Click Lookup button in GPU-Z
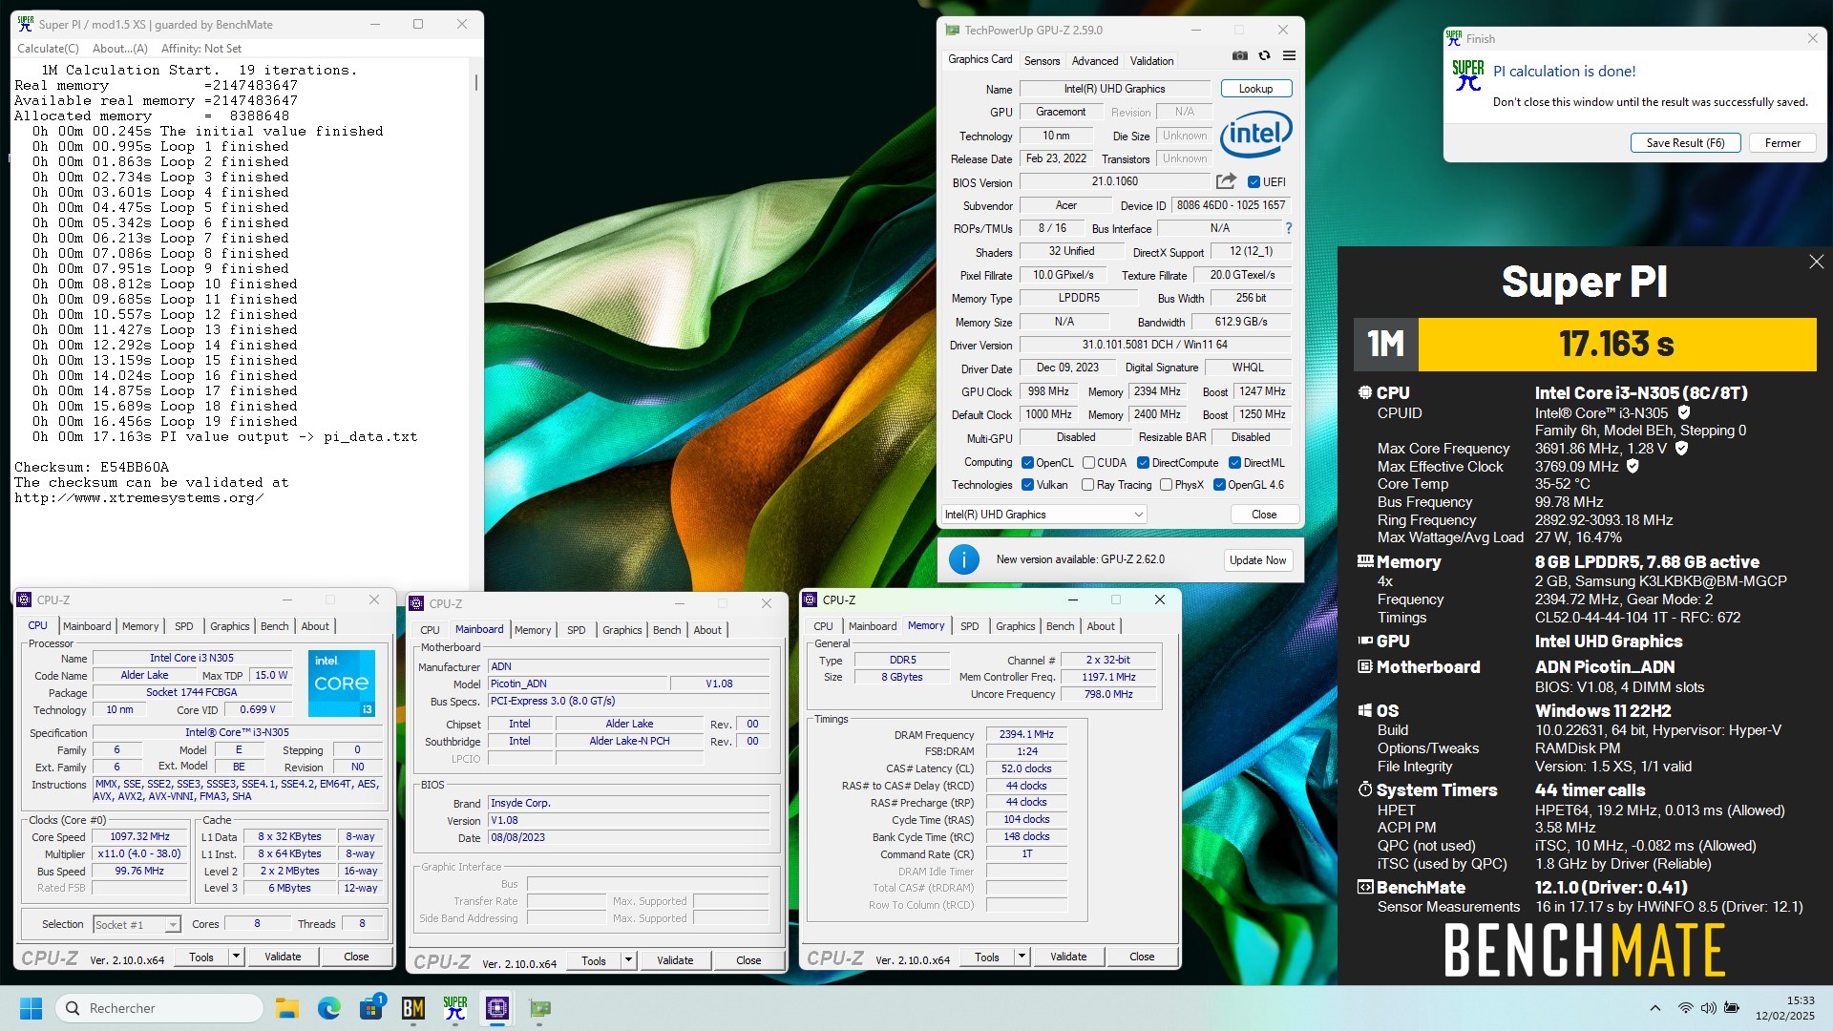 pos(1255,89)
